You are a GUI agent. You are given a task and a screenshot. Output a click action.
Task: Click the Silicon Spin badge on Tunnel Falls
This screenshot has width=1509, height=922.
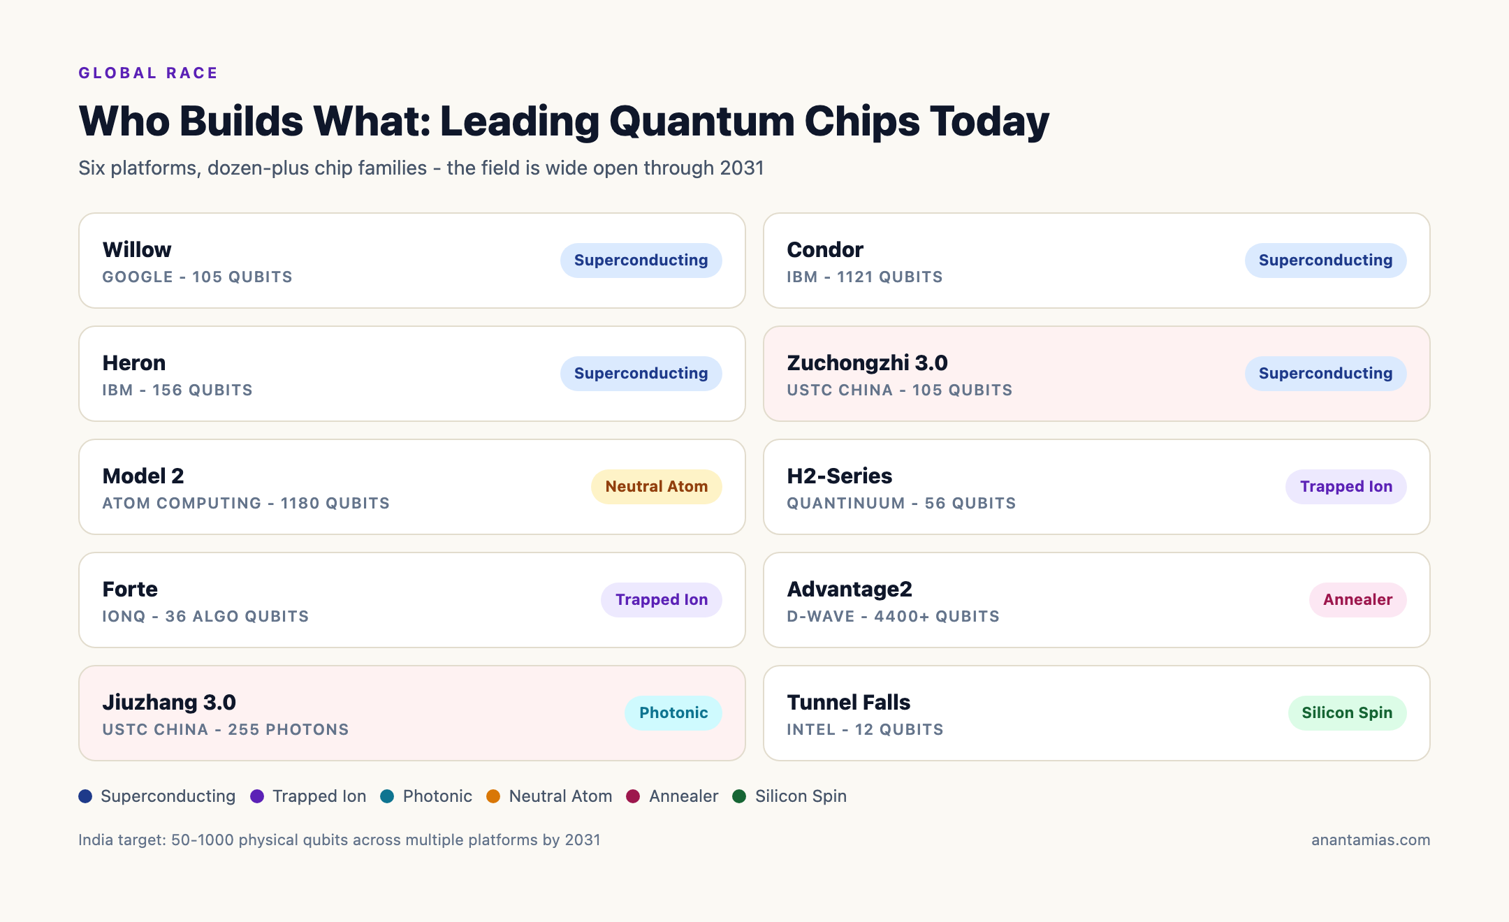pos(1347,713)
